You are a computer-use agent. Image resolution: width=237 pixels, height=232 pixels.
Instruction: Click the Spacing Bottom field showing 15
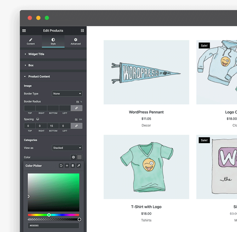click(x=53, y=126)
